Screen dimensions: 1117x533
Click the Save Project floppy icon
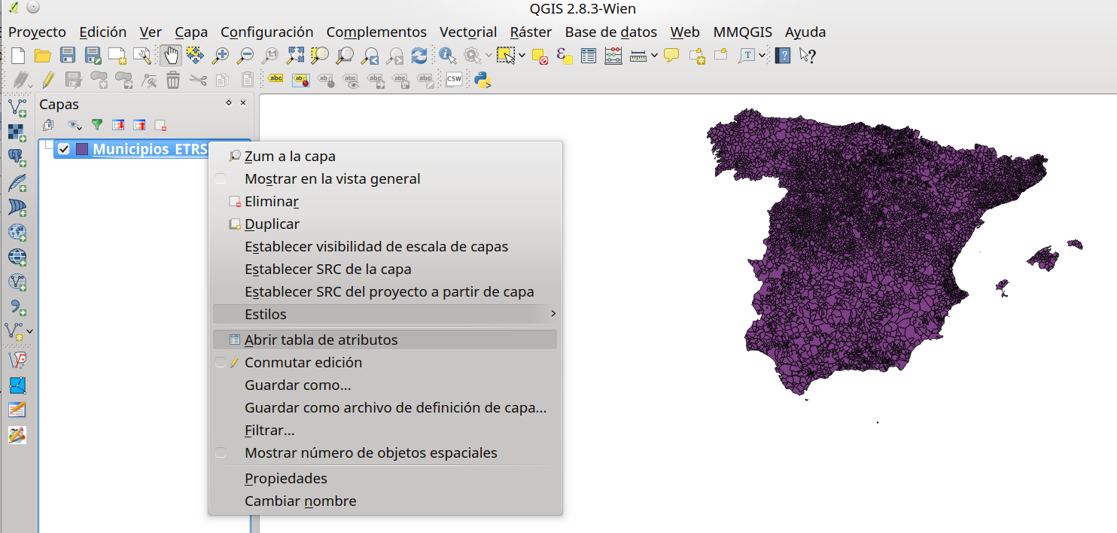[x=68, y=55]
